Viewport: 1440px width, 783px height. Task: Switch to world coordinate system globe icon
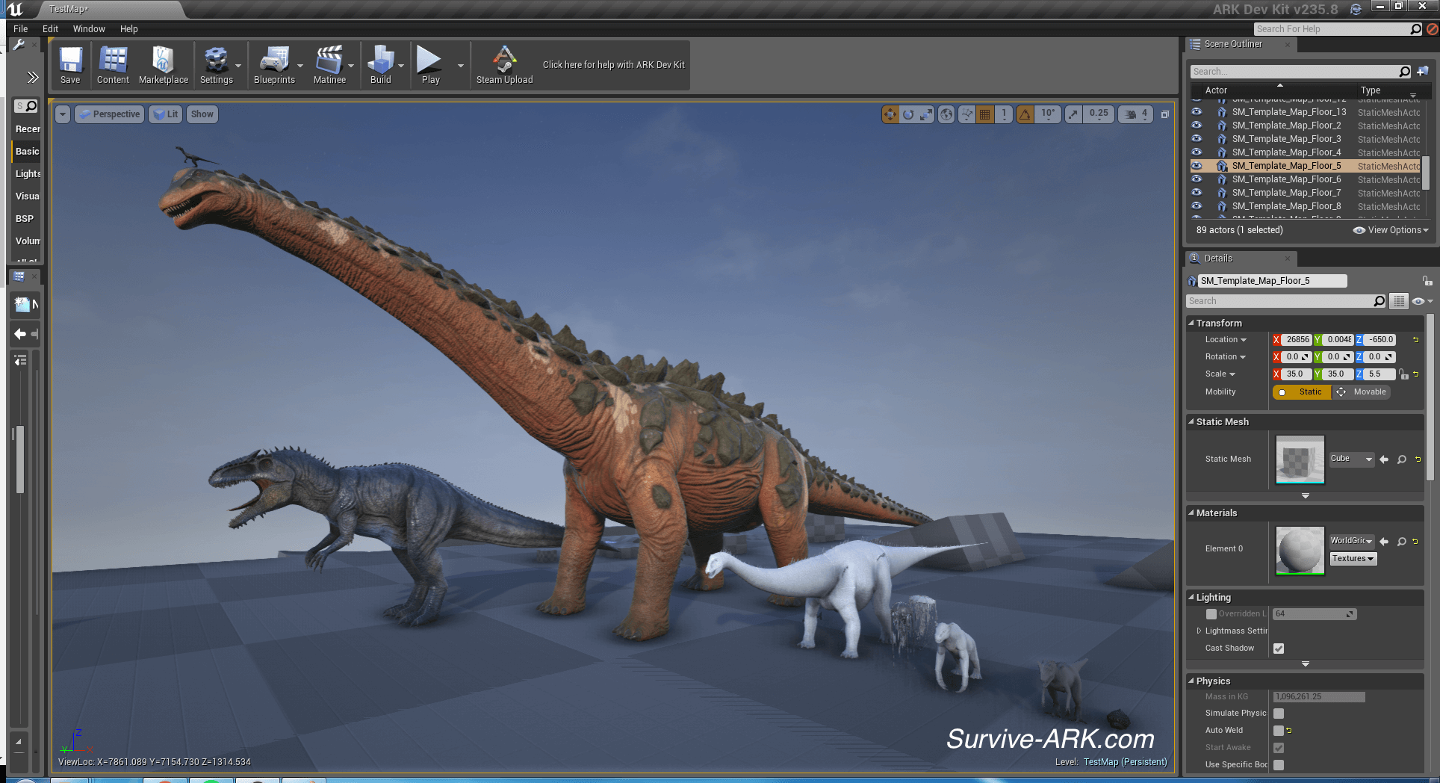pyautogui.click(x=946, y=114)
